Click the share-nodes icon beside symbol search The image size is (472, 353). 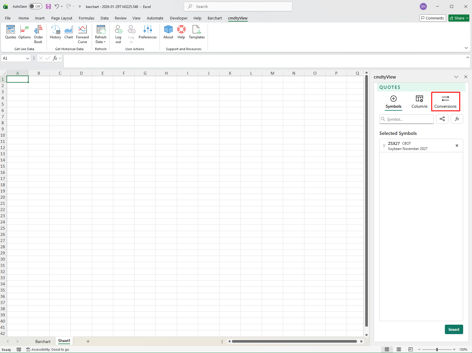coord(442,119)
